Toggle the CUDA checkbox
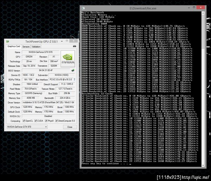Viewport: 211px width, 181px height. [x=36, y=121]
